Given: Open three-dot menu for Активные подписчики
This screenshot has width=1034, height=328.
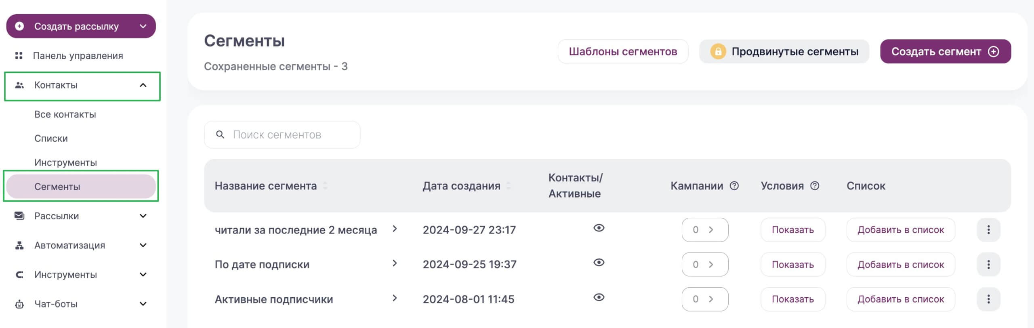Looking at the screenshot, I should [988, 299].
